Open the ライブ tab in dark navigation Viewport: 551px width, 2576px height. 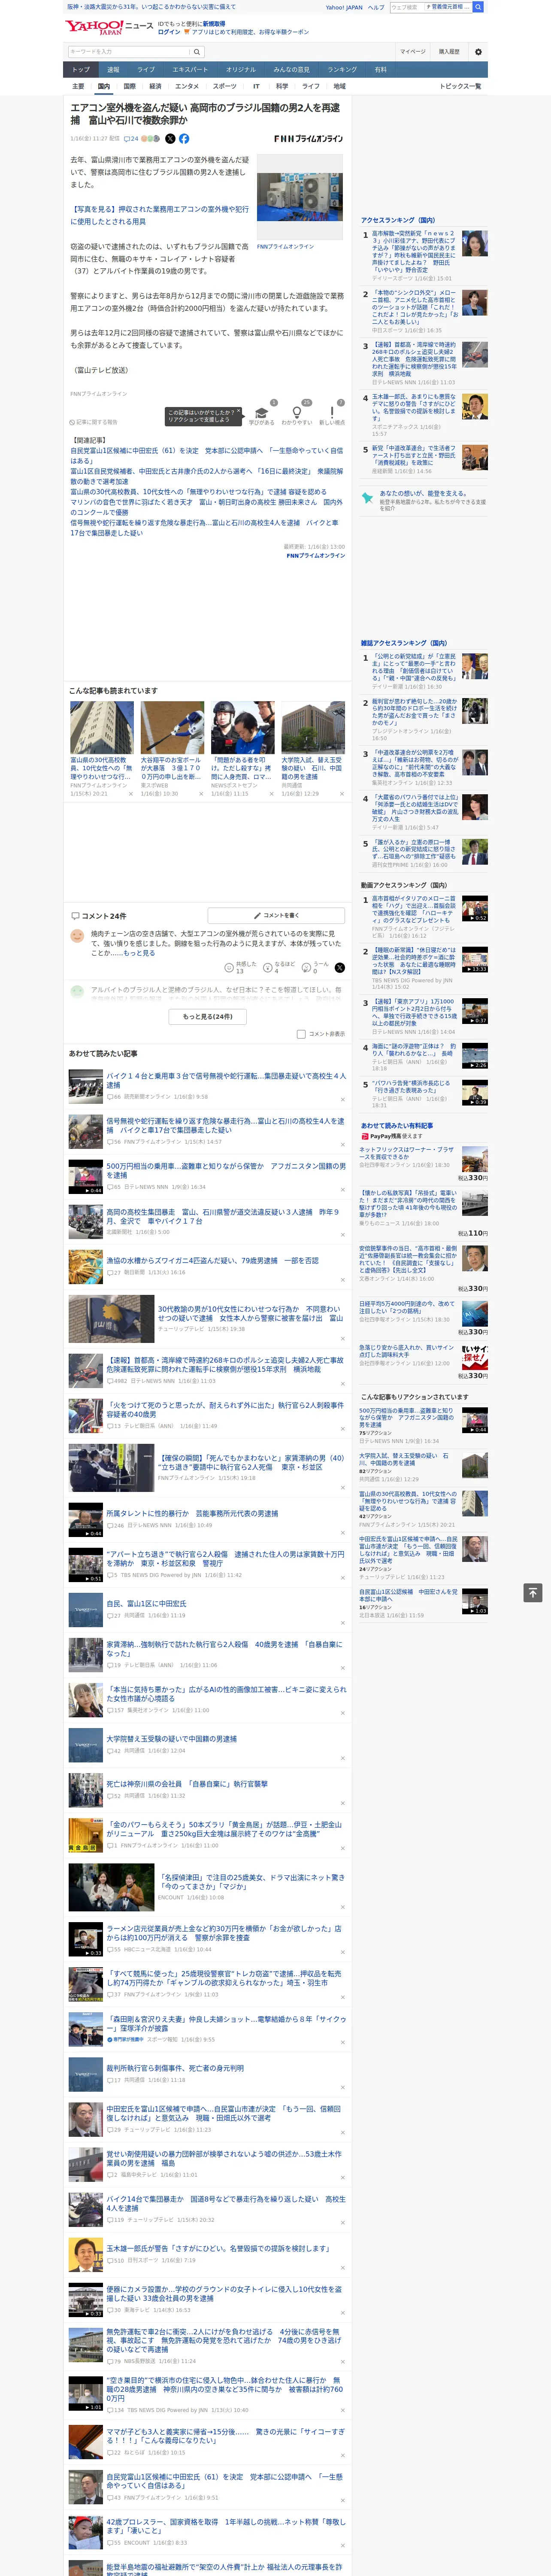(x=146, y=69)
